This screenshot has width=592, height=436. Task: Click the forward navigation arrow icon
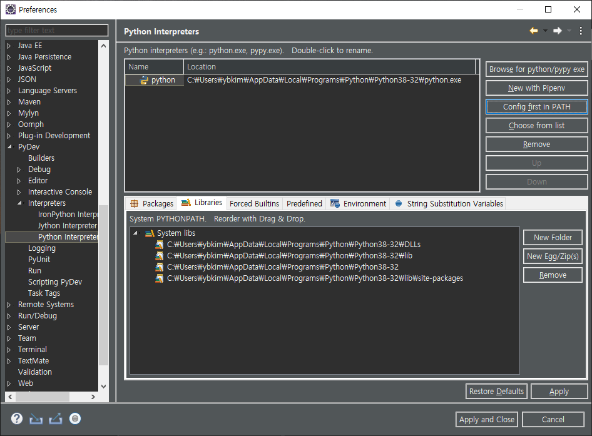click(x=557, y=31)
